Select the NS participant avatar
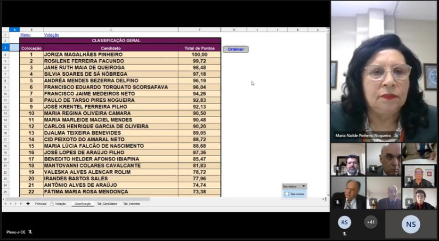439x241 pixels. (411, 223)
